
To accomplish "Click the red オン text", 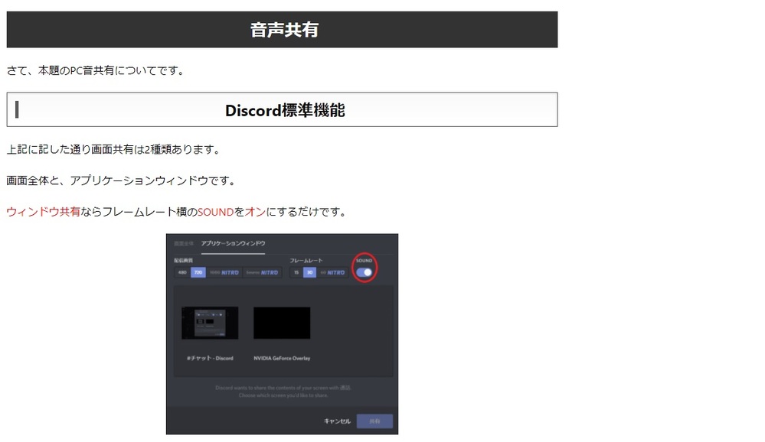I will (255, 212).
